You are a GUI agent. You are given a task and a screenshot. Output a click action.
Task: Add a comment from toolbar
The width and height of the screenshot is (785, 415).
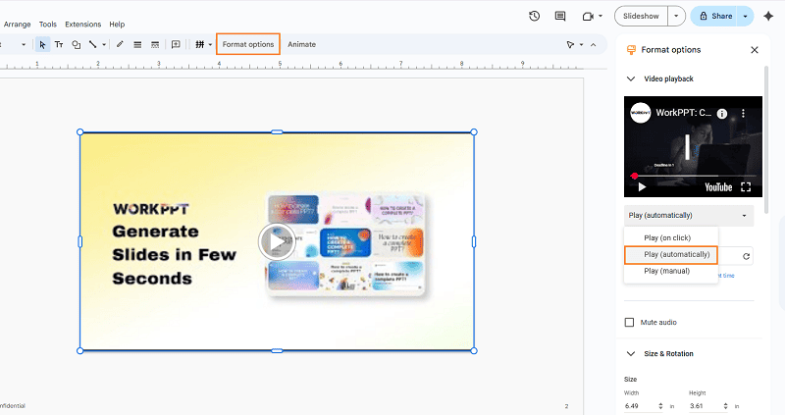(176, 44)
